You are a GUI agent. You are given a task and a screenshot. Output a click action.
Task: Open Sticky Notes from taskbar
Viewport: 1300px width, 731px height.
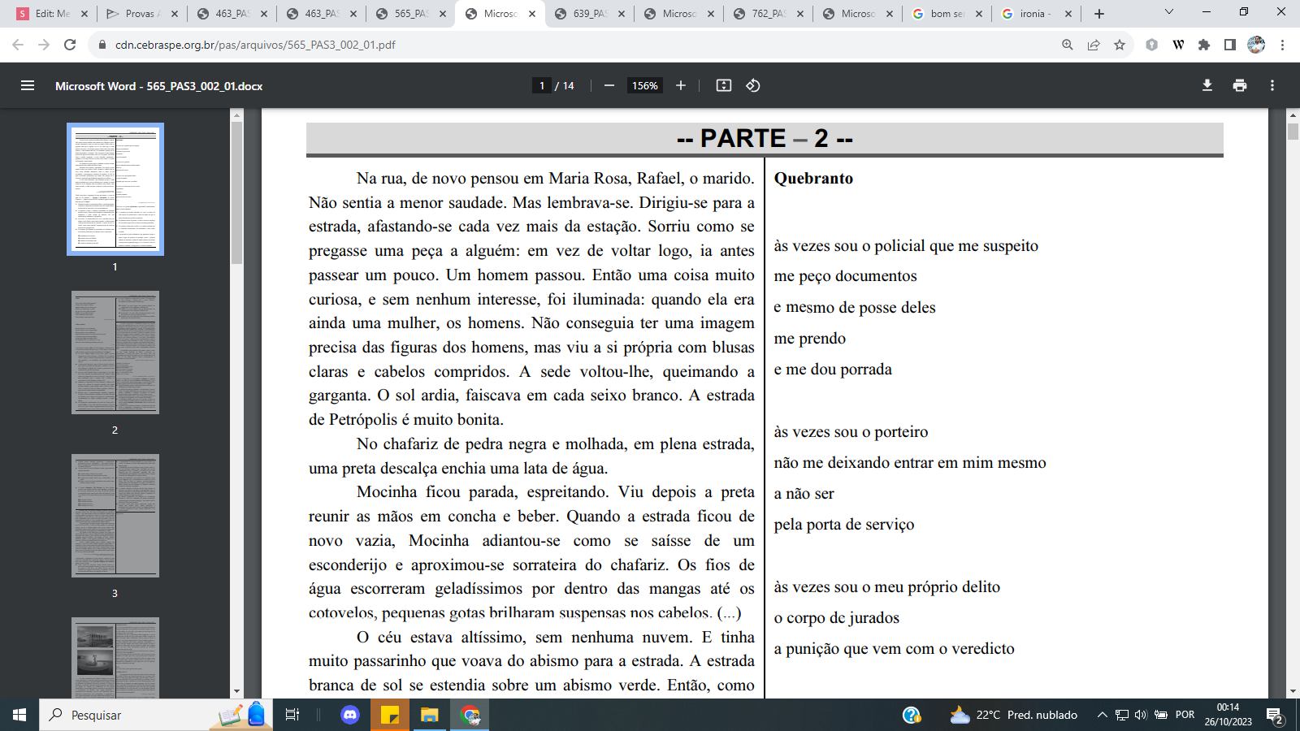(x=390, y=715)
